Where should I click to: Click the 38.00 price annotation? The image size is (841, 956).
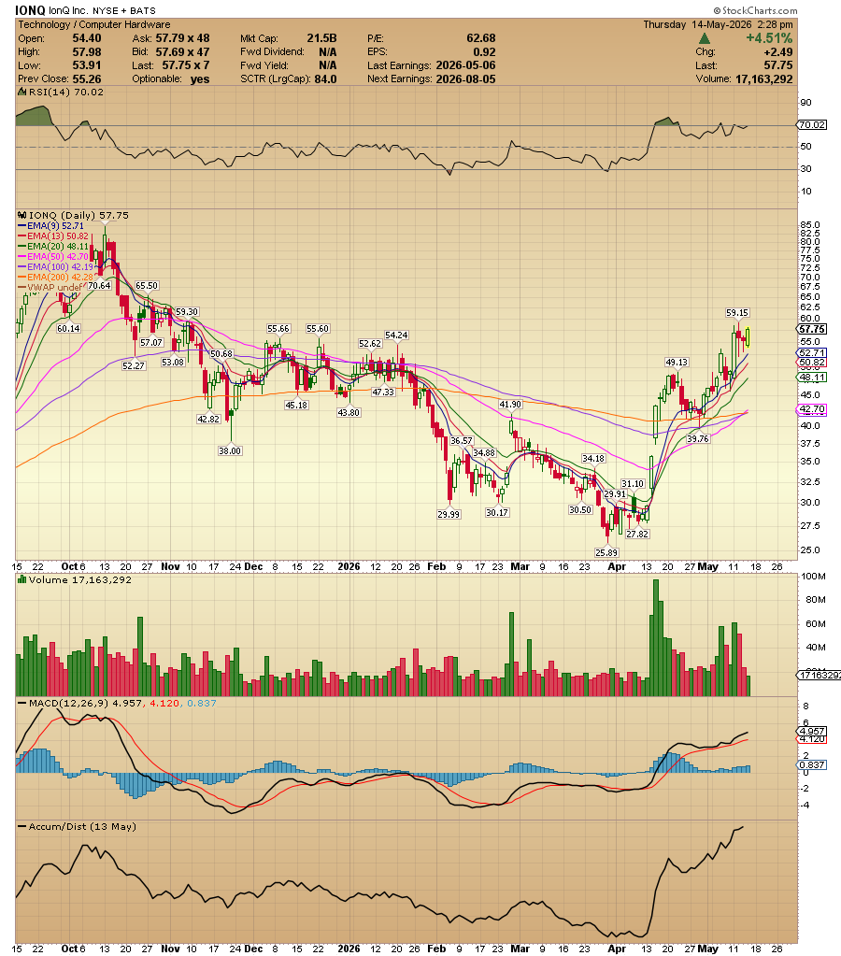(230, 450)
